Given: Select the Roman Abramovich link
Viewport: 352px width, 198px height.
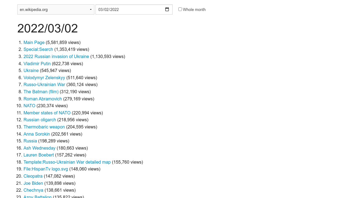Looking at the screenshot, I should pyautogui.click(x=43, y=99).
